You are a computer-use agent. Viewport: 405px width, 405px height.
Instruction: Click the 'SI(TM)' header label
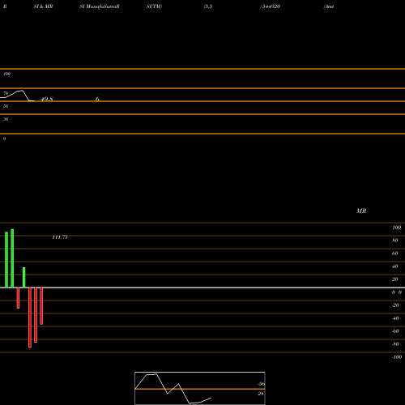tap(154, 6)
